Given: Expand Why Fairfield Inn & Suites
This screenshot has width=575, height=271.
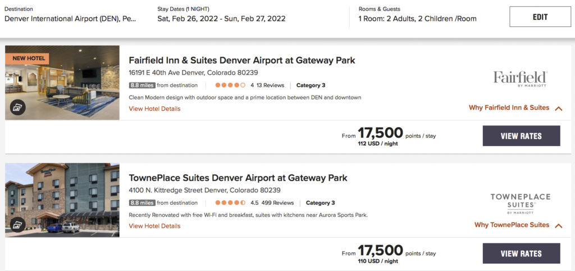Looking at the screenshot, I should pyautogui.click(x=515, y=108).
